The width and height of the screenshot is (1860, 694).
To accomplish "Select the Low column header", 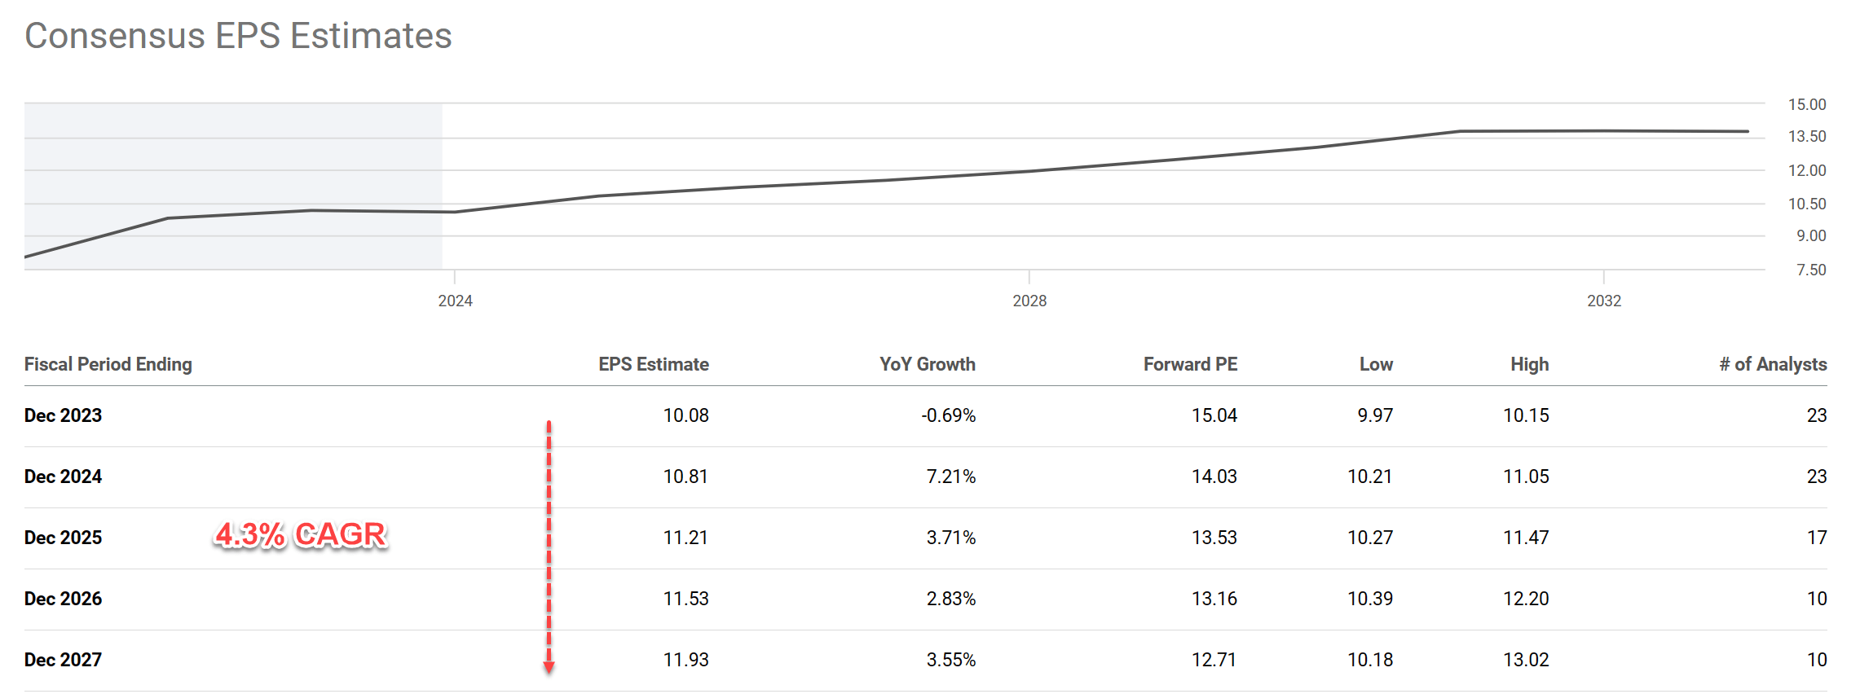I will [1375, 364].
